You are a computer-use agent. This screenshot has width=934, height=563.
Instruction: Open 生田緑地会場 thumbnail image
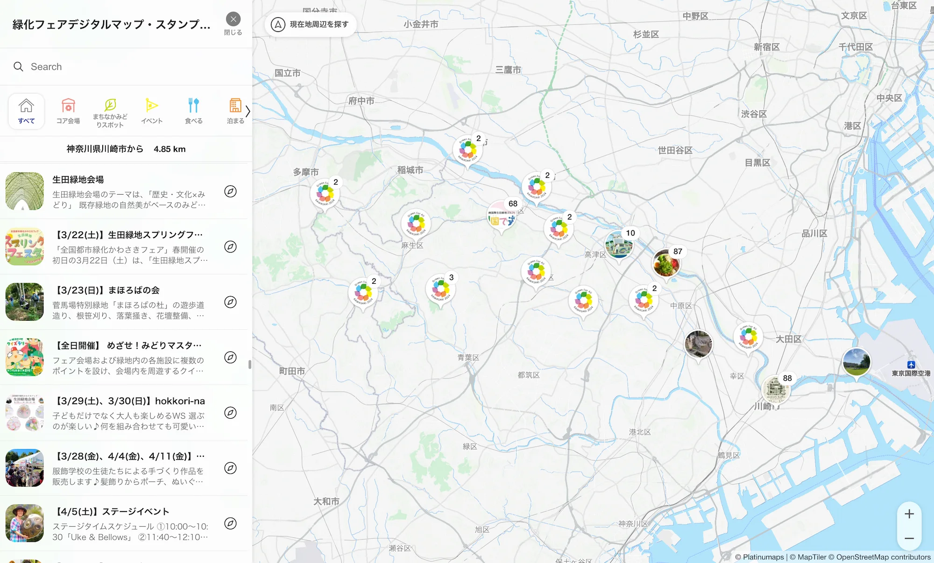(x=25, y=191)
